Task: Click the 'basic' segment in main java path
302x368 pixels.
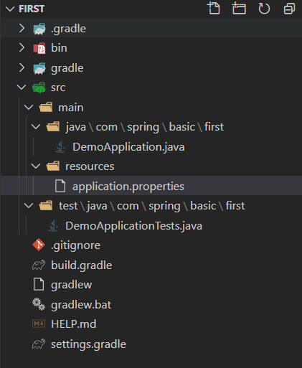Action: (182, 127)
